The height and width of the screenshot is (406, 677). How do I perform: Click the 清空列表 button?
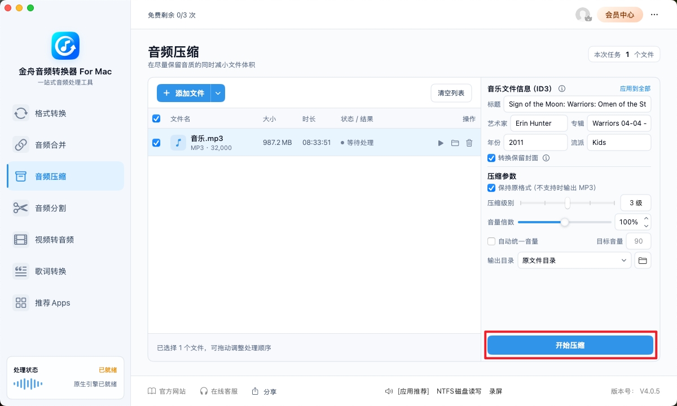coord(451,93)
